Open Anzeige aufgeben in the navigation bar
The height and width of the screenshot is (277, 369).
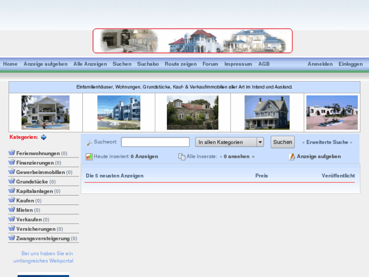coord(45,64)
